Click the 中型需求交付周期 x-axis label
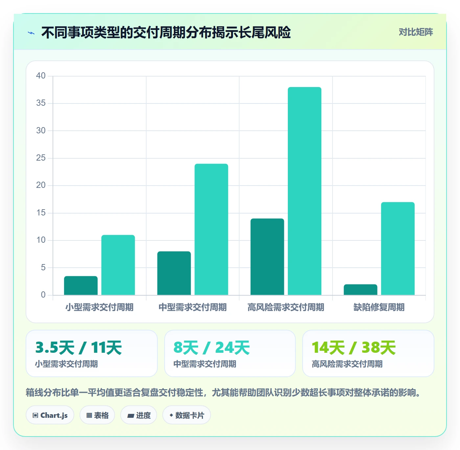The height and width of the screenshot is (450, 460). pos(193,307)
